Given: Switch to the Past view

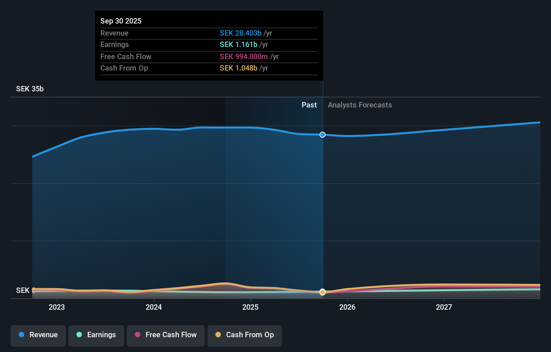Looking at the screenshot, I should tap(309, 105).
